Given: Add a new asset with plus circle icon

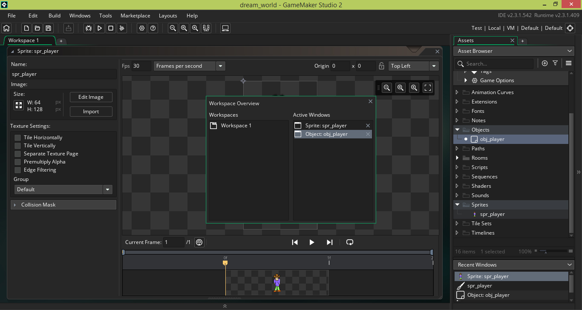Looking at the screenshot, I should coord(545,63).
